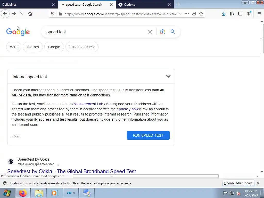The image size is (264, 198).
Task: Open Windows Explorer from taskbar
Action: tap(39, 193)
